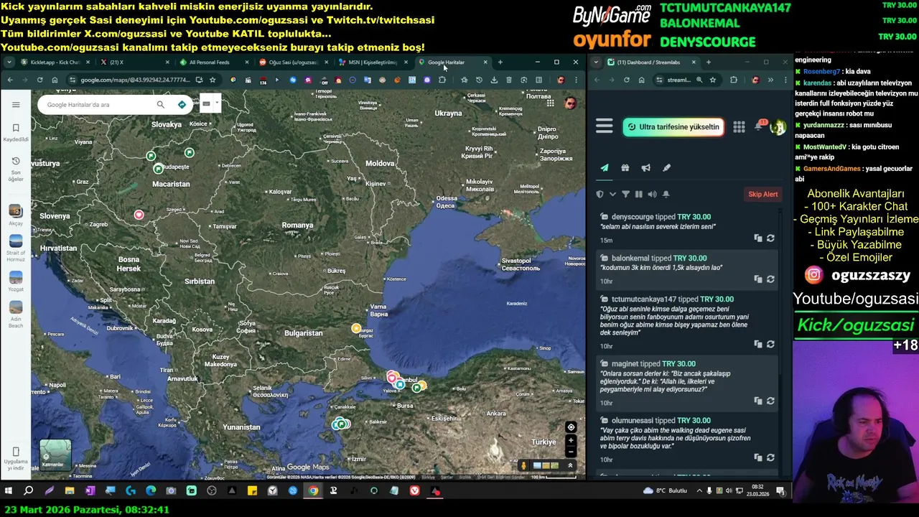Copy the balonkemal tip entry
This screenshot has width=919, height=517.
(757, 279)
